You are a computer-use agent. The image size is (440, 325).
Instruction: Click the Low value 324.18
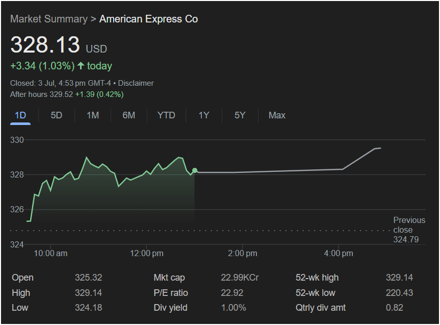(88, 308)
